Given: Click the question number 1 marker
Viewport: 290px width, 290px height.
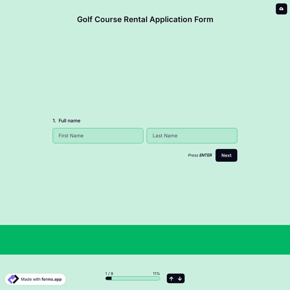Looking at the screenshot, I should tap(54, 121).
